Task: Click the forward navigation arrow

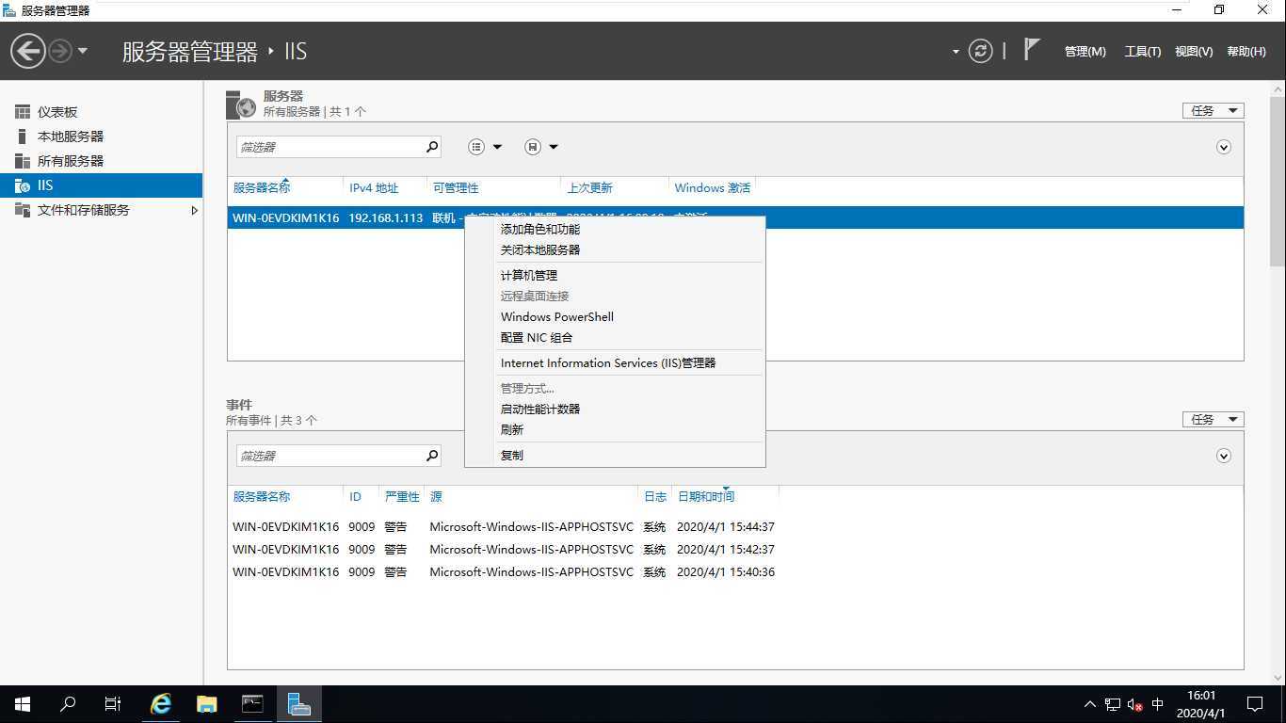Action: click(x=59, y=51)
